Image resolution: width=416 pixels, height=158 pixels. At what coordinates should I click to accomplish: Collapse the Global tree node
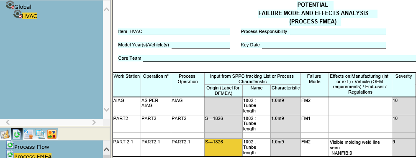click(x=13, y=7)
